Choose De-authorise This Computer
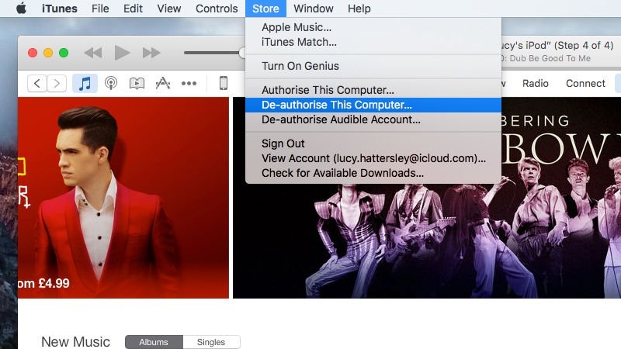Viewport: 621px width, 349px height. tap(336, 105)
